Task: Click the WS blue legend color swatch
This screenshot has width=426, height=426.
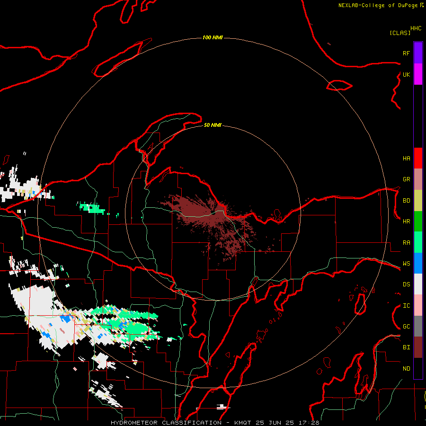Action: click(418, 263)
